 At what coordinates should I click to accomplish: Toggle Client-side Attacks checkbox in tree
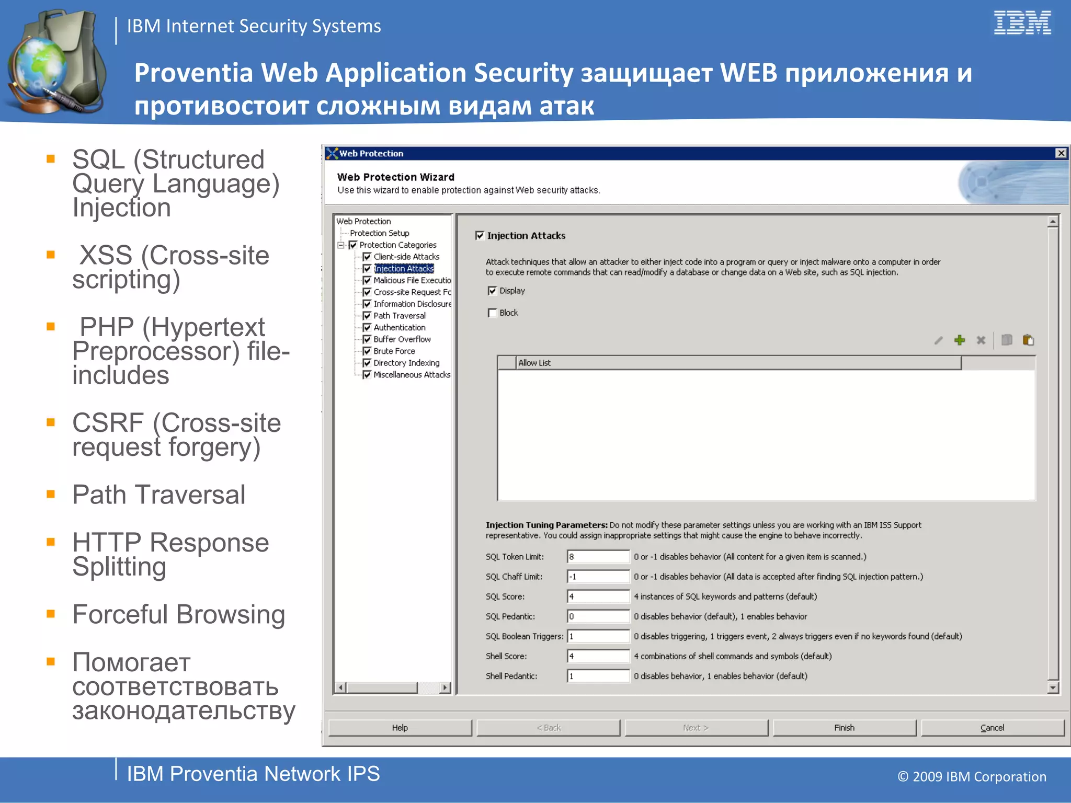[367, 257]
